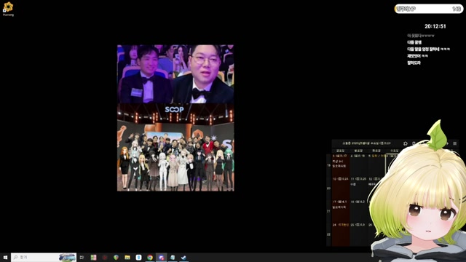Select calendar cell for day 17 in week 21
The width and height of the screenshot is (466, 262).
tap(341, 211)
